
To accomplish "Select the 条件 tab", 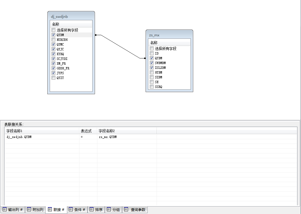I will (77, 210).
